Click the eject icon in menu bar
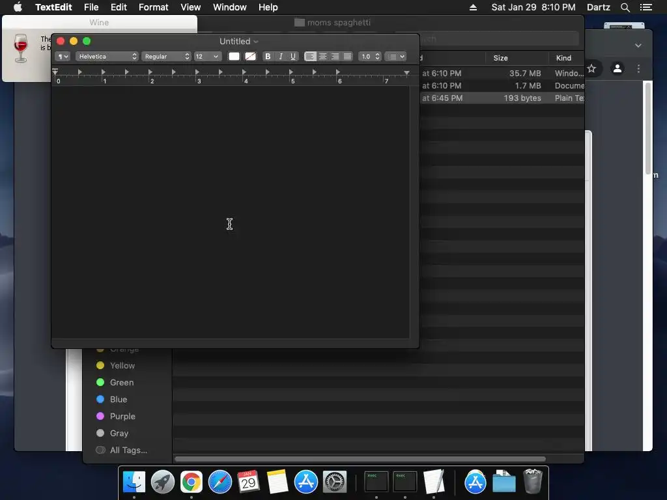Image resolution: width=667 pixels, height=500 pixels. pyautogui.click(x=473, y=7)
